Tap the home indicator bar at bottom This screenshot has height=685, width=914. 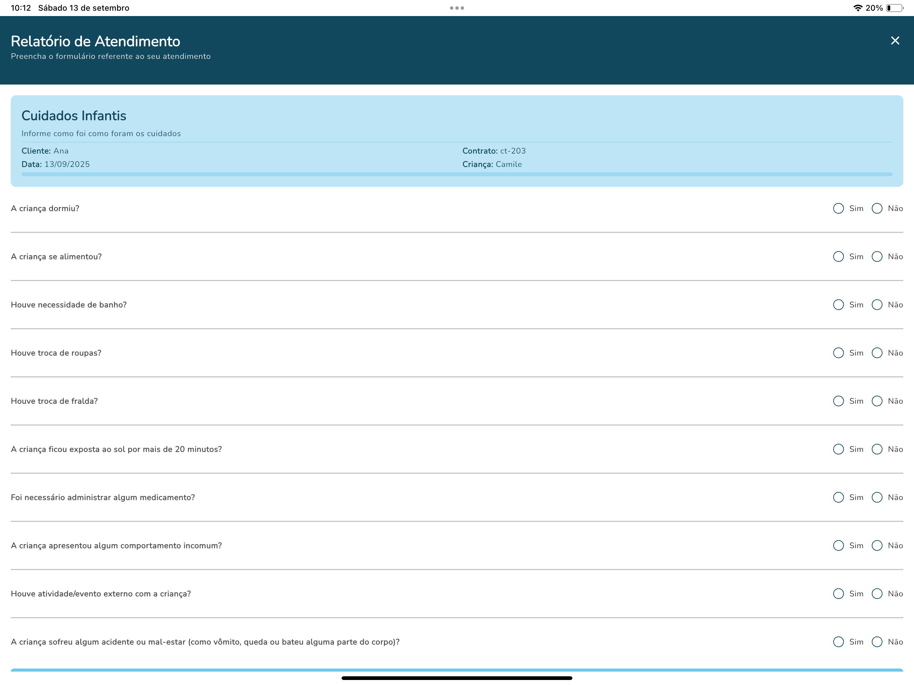coord(457,678)
